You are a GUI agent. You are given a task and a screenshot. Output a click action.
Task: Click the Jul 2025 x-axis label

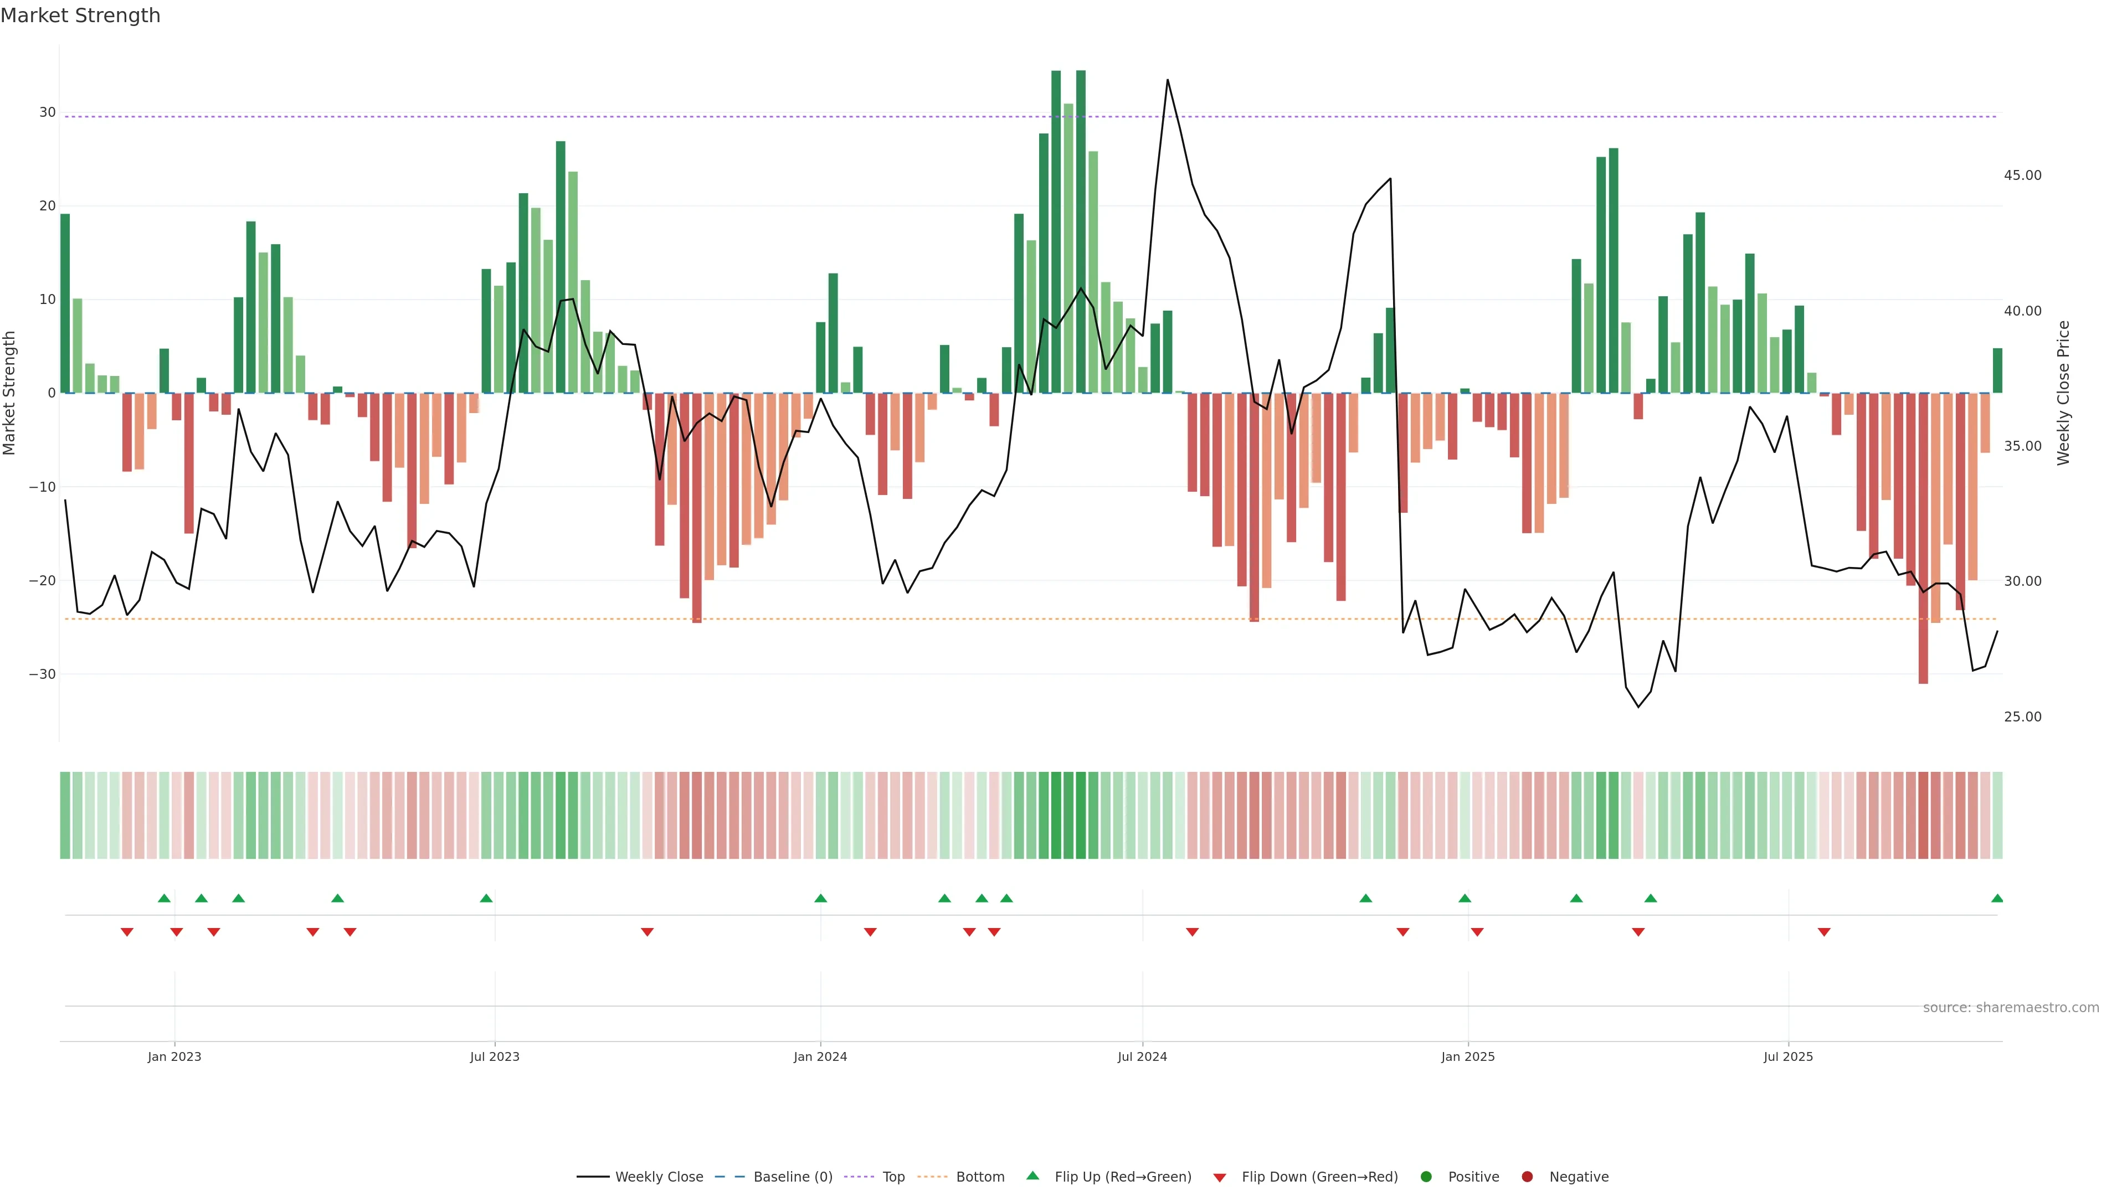pyautogui.click(x=1787, y=1056)
